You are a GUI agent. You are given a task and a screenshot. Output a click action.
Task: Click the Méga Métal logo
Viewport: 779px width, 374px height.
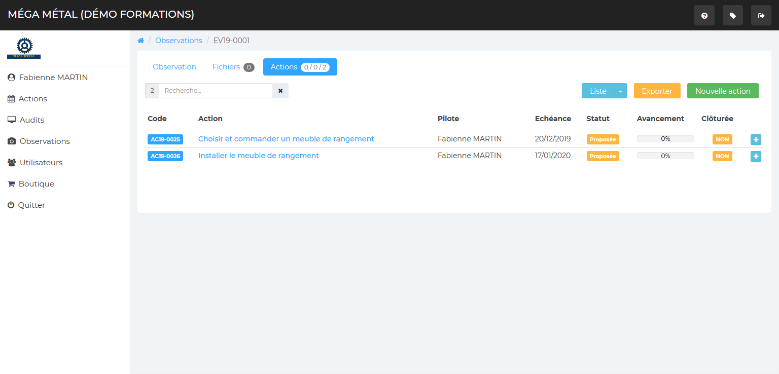coord(24,48)
